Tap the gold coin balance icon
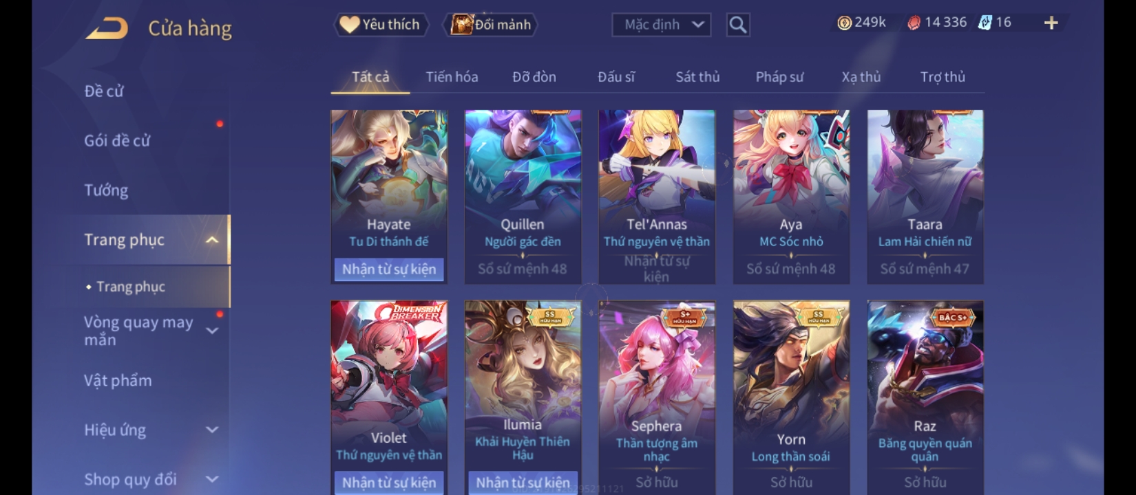 pos(844,23)
